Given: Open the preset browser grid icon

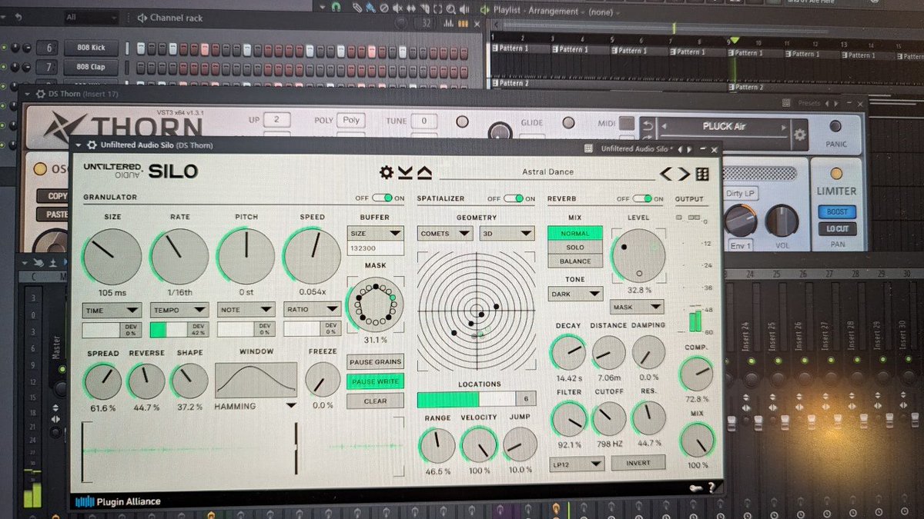Looking at the screenshot, I should coord(702,174).
